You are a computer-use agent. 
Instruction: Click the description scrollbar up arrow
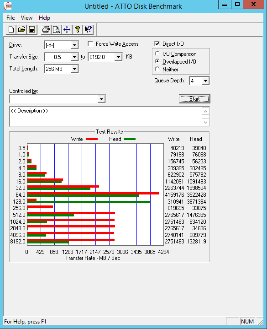[205, 111]
